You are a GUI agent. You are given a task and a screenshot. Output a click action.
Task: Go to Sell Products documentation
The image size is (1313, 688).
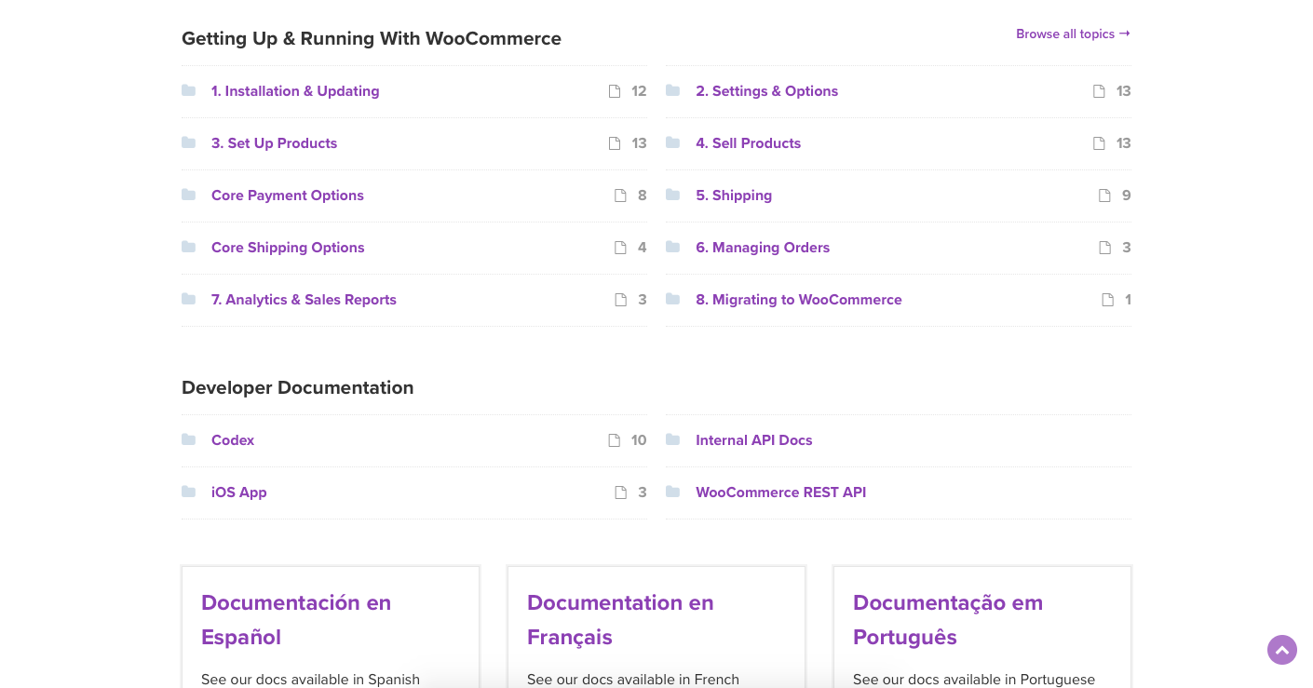tap(748, 143)
